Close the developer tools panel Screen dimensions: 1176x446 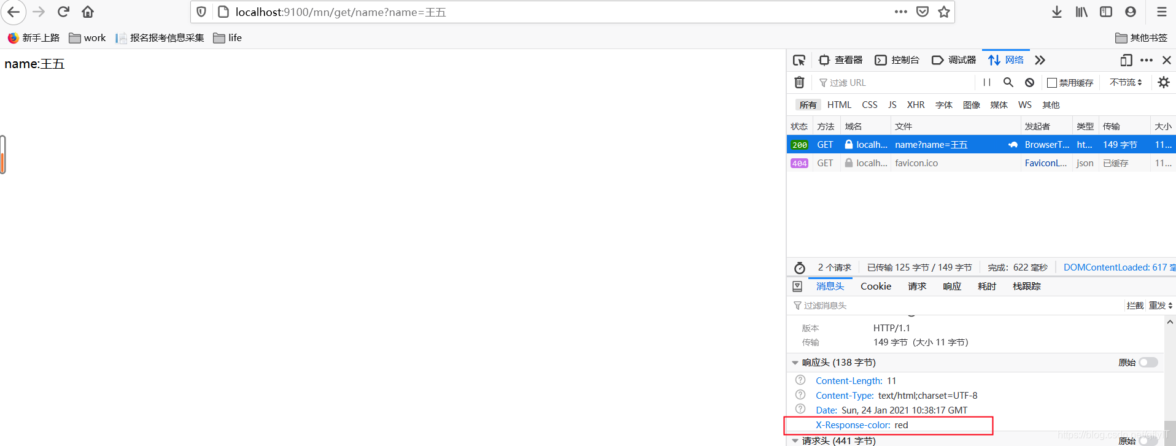coord(1167,60)
